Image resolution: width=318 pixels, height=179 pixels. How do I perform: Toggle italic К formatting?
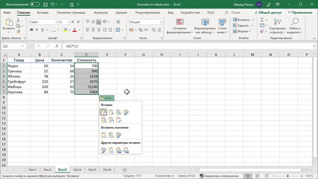coord(37,30)
